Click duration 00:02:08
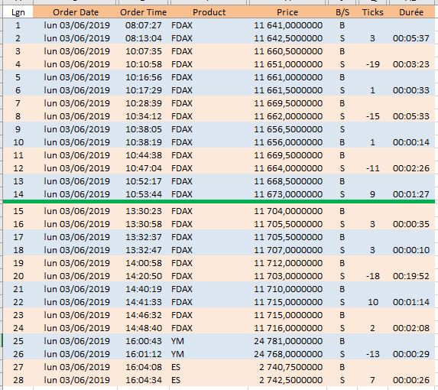This screenshot has width=438, height=390. coord(411,328)
